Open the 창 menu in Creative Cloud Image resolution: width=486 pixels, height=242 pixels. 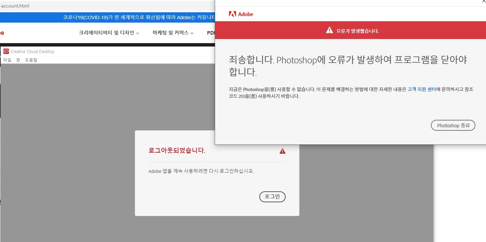[x=18, y=60]
